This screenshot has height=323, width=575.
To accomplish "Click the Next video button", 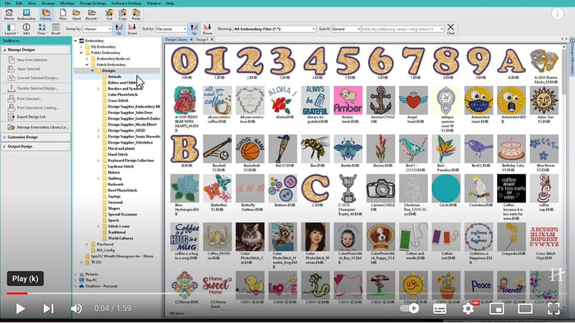I will [48, 308].
